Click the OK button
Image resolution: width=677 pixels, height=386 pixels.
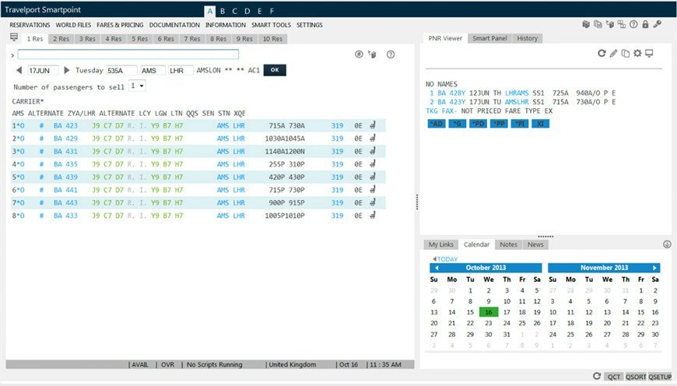(275, 70)
